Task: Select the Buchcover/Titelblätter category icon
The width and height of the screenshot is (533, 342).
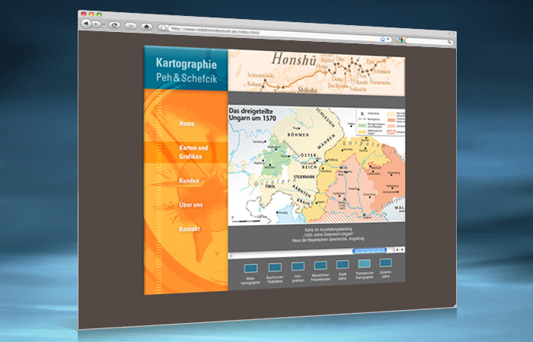Action: pos(274,267)
